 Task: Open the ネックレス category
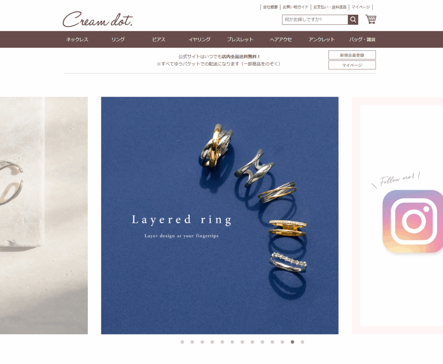point(77,39)
